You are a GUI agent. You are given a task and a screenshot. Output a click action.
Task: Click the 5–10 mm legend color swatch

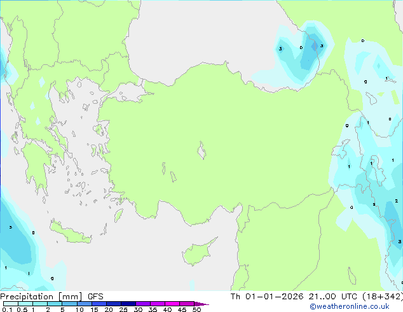coord(69,304)
